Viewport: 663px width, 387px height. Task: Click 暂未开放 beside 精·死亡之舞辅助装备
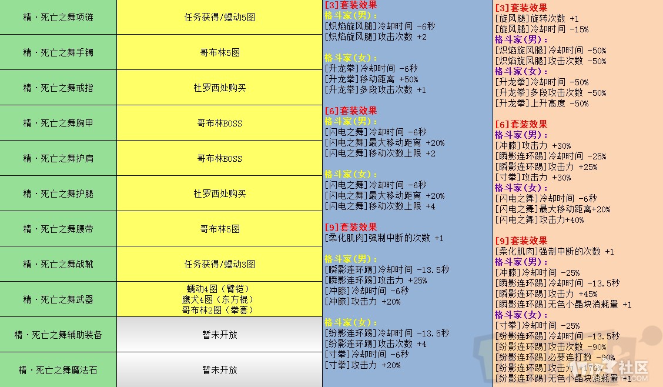point(219,335)
